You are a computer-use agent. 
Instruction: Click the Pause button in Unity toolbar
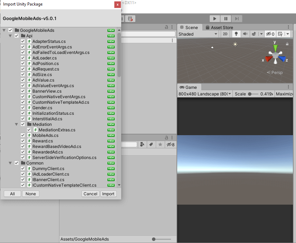pyautogui.click(x=226, y=19)
